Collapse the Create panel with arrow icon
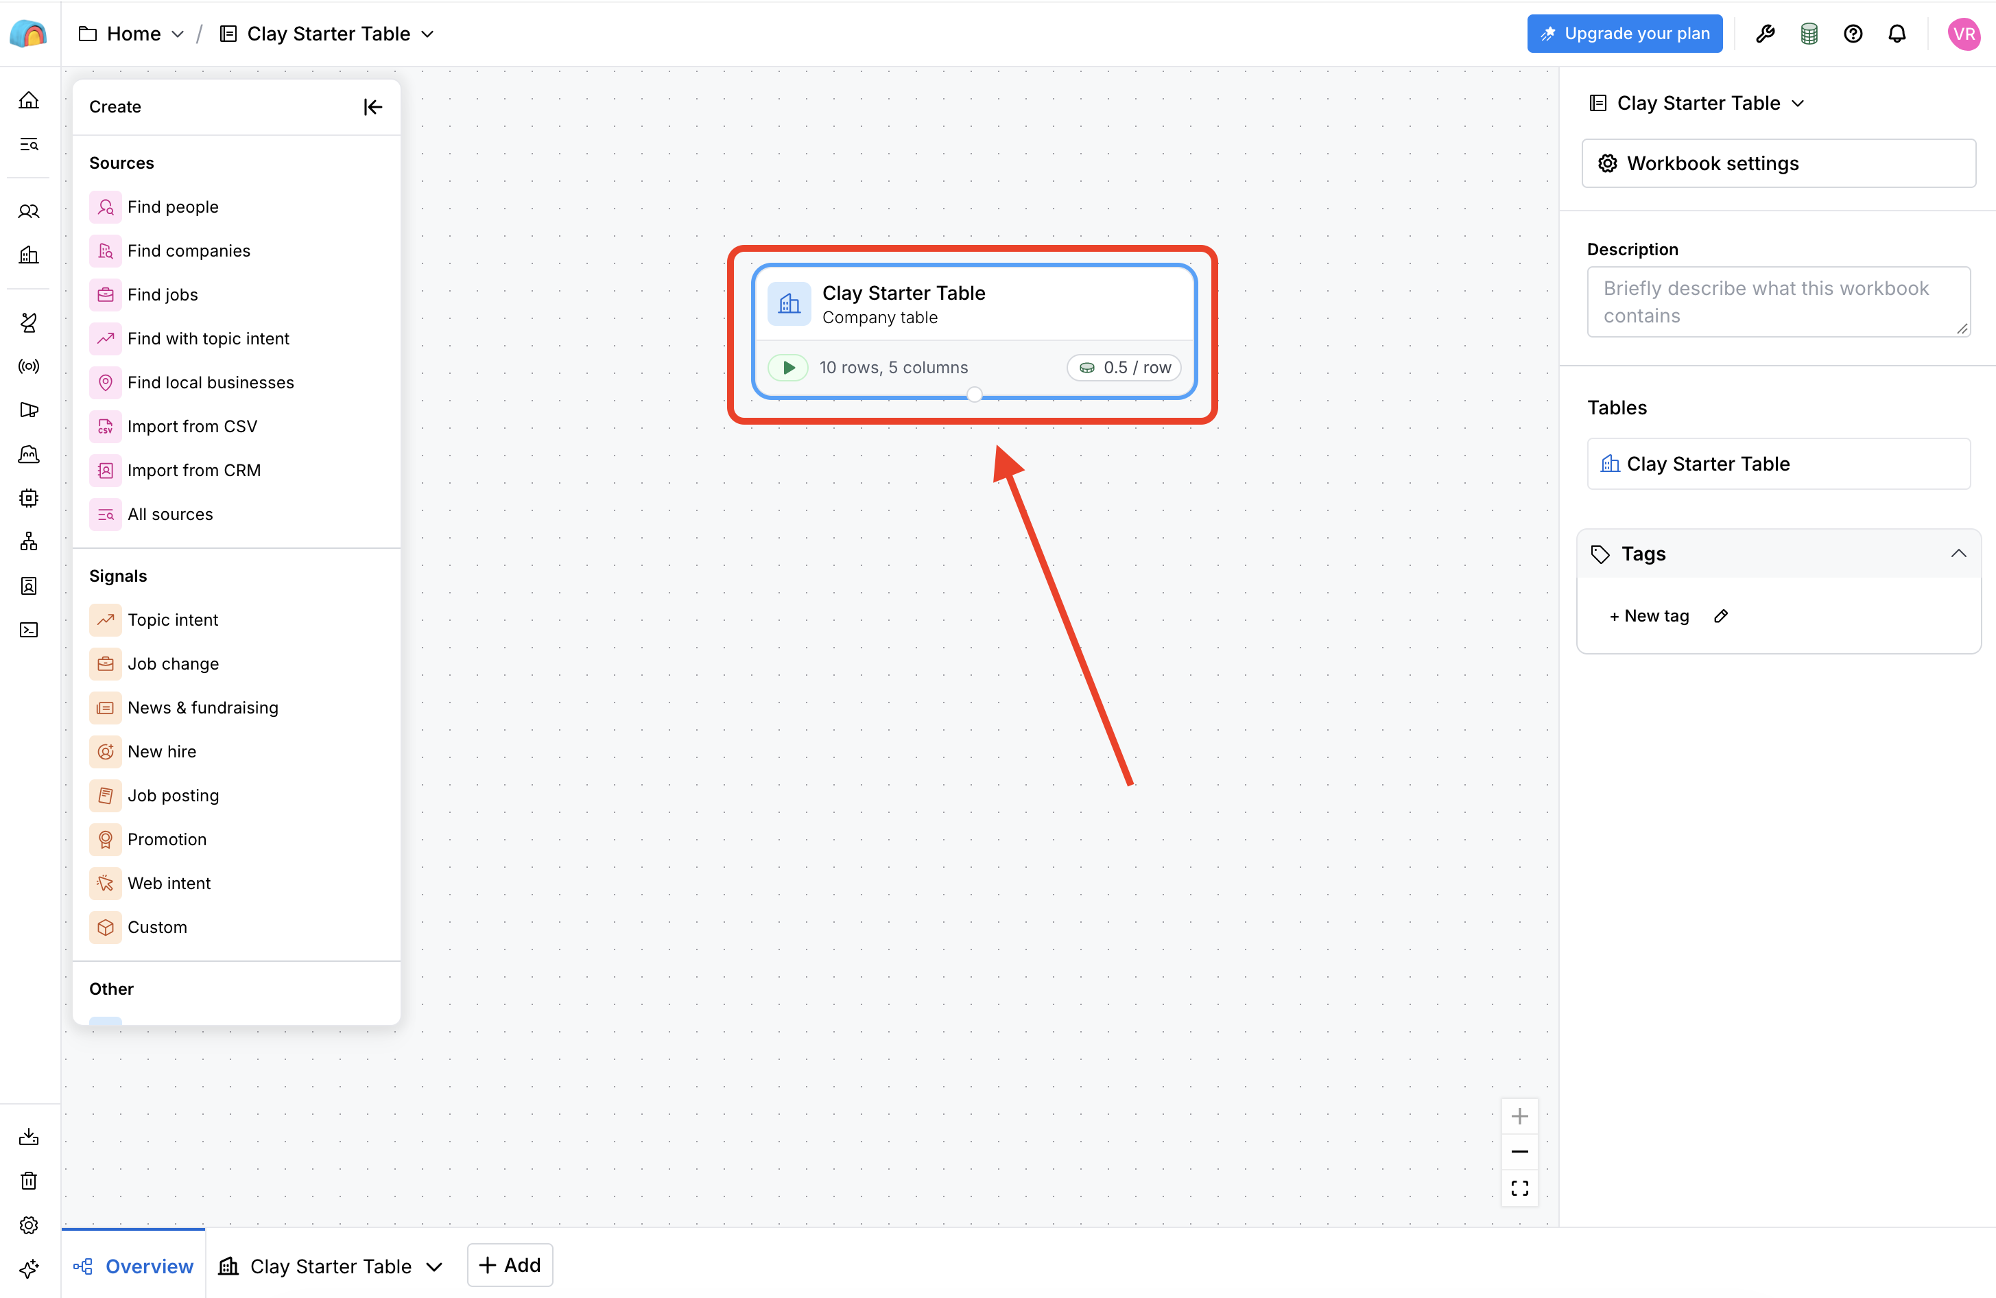This screenshot has width=1996, height=1298. tap(373, 106)
